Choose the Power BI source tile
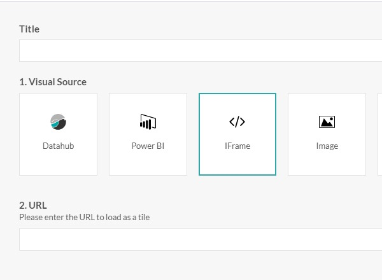Screen dimensions: 382x280 coord(148,134)
